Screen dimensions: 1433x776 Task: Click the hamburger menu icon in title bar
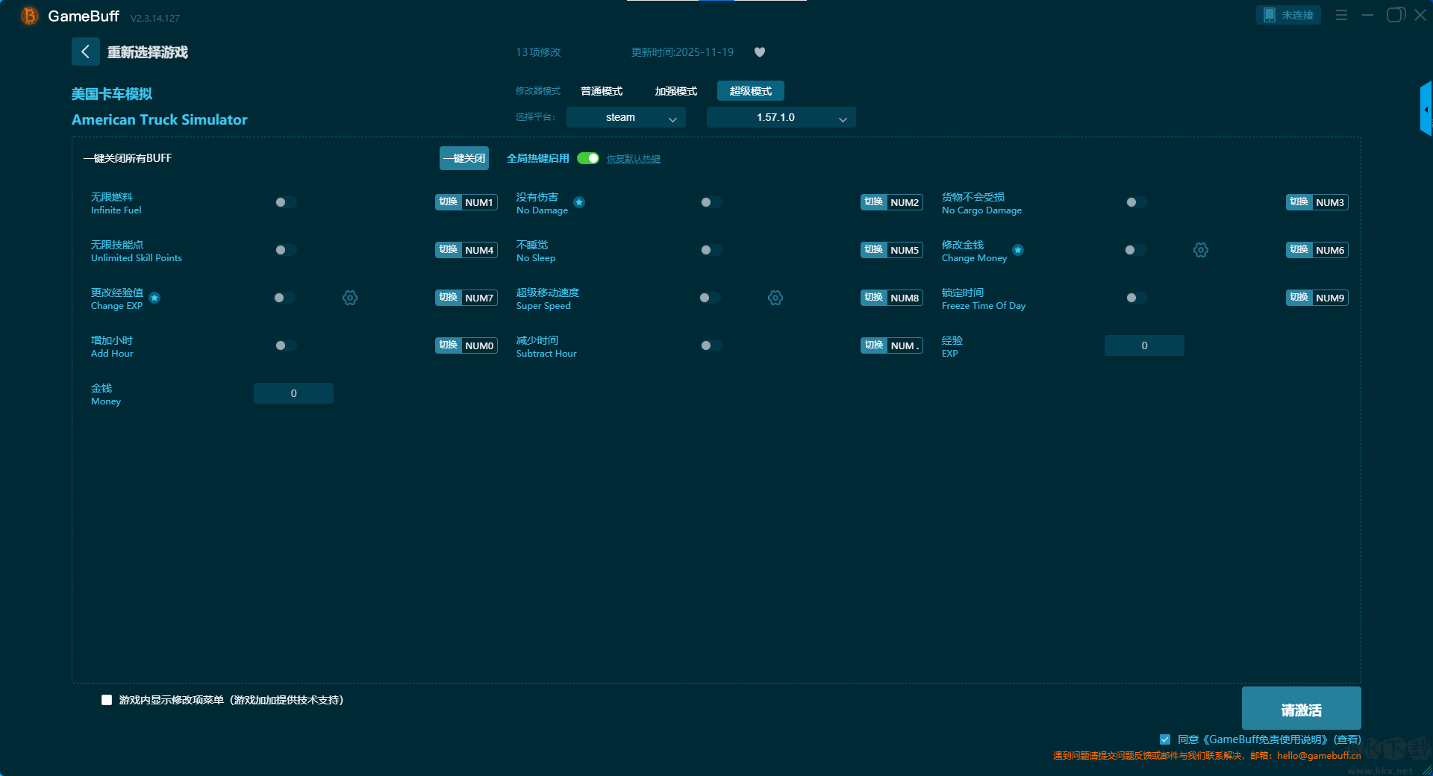pyautogui.click(x=1341, y=15)
